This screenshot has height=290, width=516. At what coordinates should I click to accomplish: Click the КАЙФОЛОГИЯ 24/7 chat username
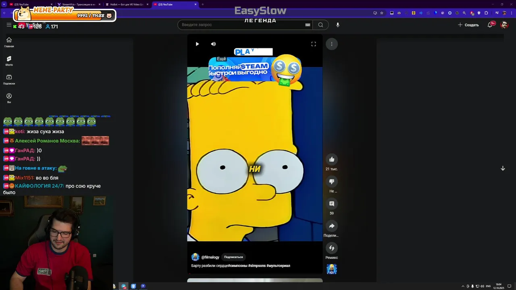pyautogui.click(x=39, y=186)
